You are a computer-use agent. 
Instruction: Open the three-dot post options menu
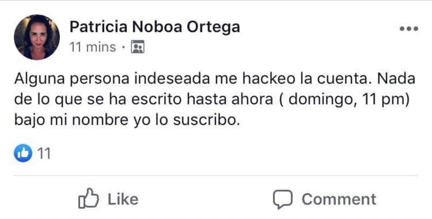click(x=409, y=29)
